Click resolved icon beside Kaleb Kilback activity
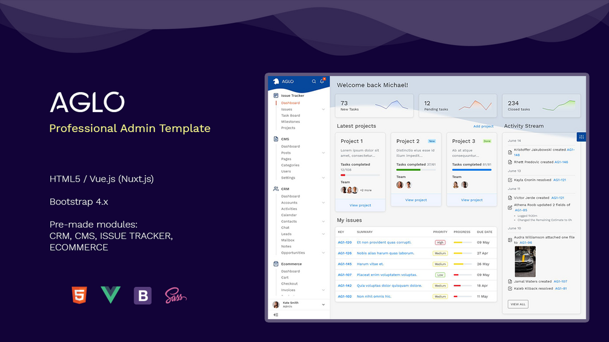 (510, 289)
